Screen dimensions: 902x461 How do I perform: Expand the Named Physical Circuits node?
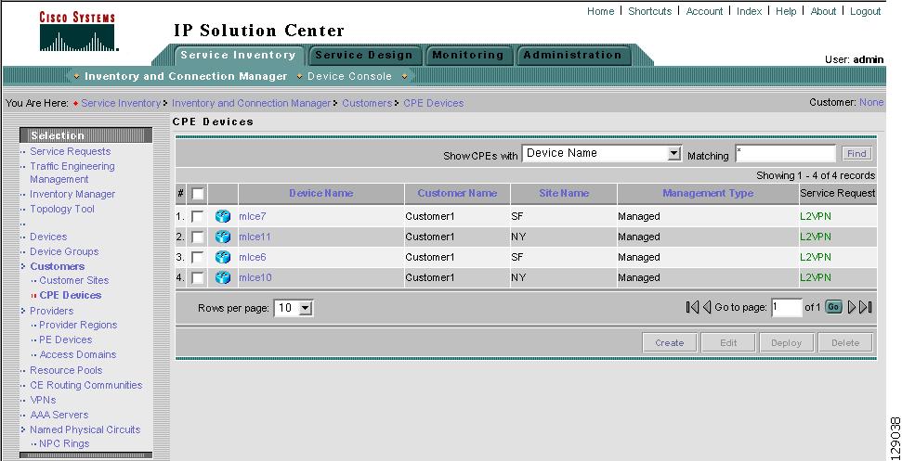23,429
